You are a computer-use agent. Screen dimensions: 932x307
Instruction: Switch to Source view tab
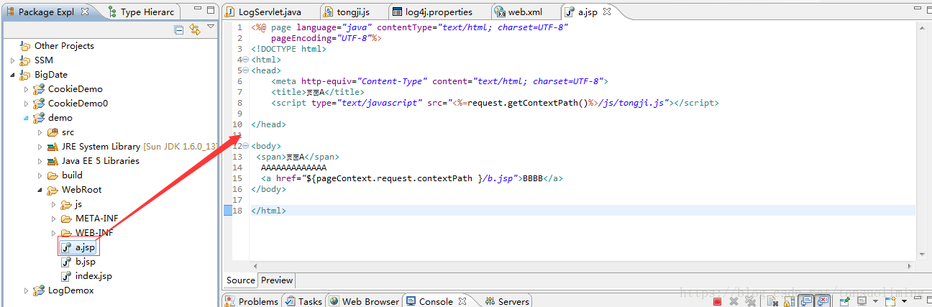pos(240,280)
